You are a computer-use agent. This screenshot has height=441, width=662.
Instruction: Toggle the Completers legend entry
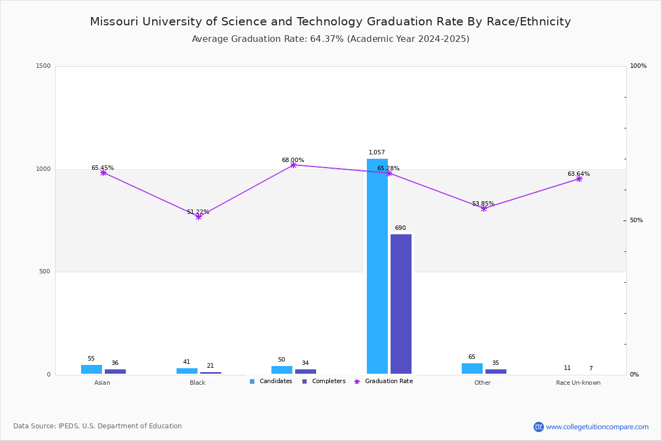click(324, 381)
